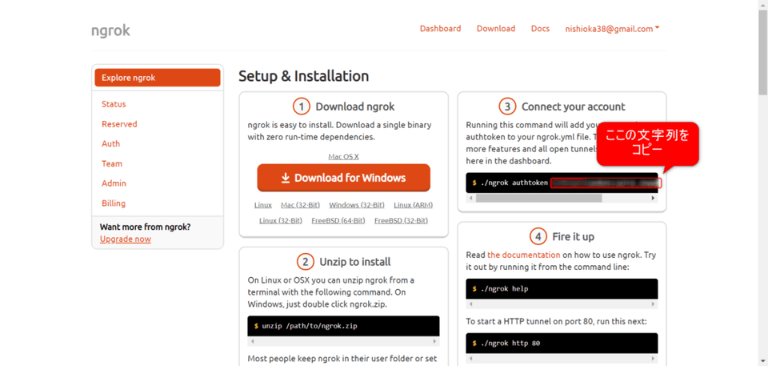Choose the Mac OS X download link
The image size is (768, 366).
343,157
